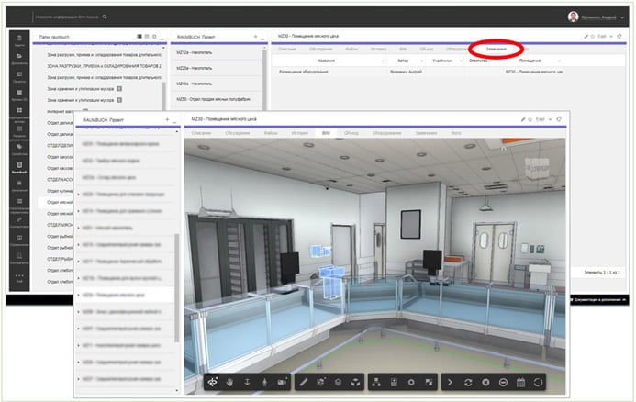Switch folders panel to filled grid view icon

click(139, 37)
